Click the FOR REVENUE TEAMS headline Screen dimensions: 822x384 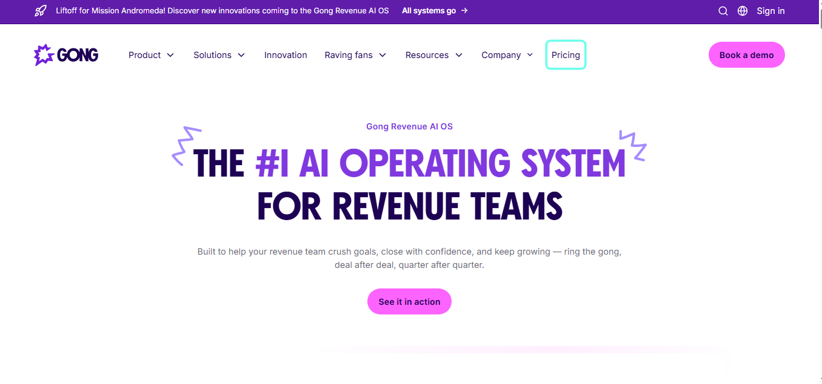(410, 206)
